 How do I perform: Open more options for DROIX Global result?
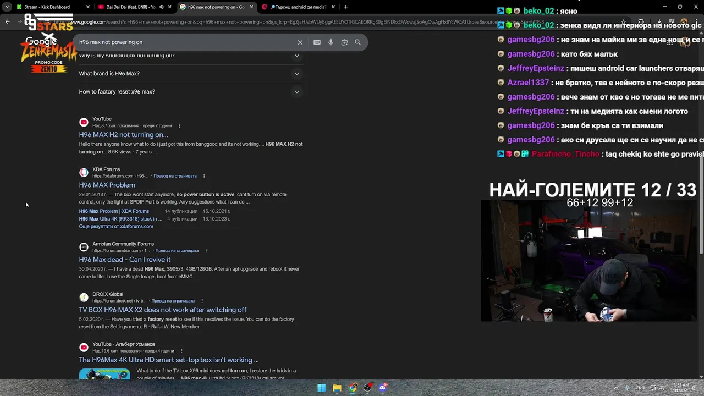[x=202, y=301]
